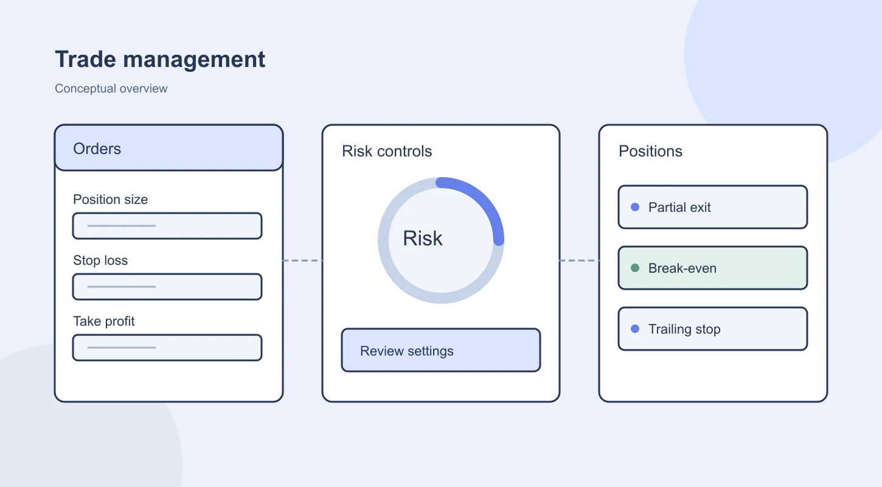Click dashed connector between Risk and Positions
Viewport: 882px width, 487px height.
(x=579, y=261)
